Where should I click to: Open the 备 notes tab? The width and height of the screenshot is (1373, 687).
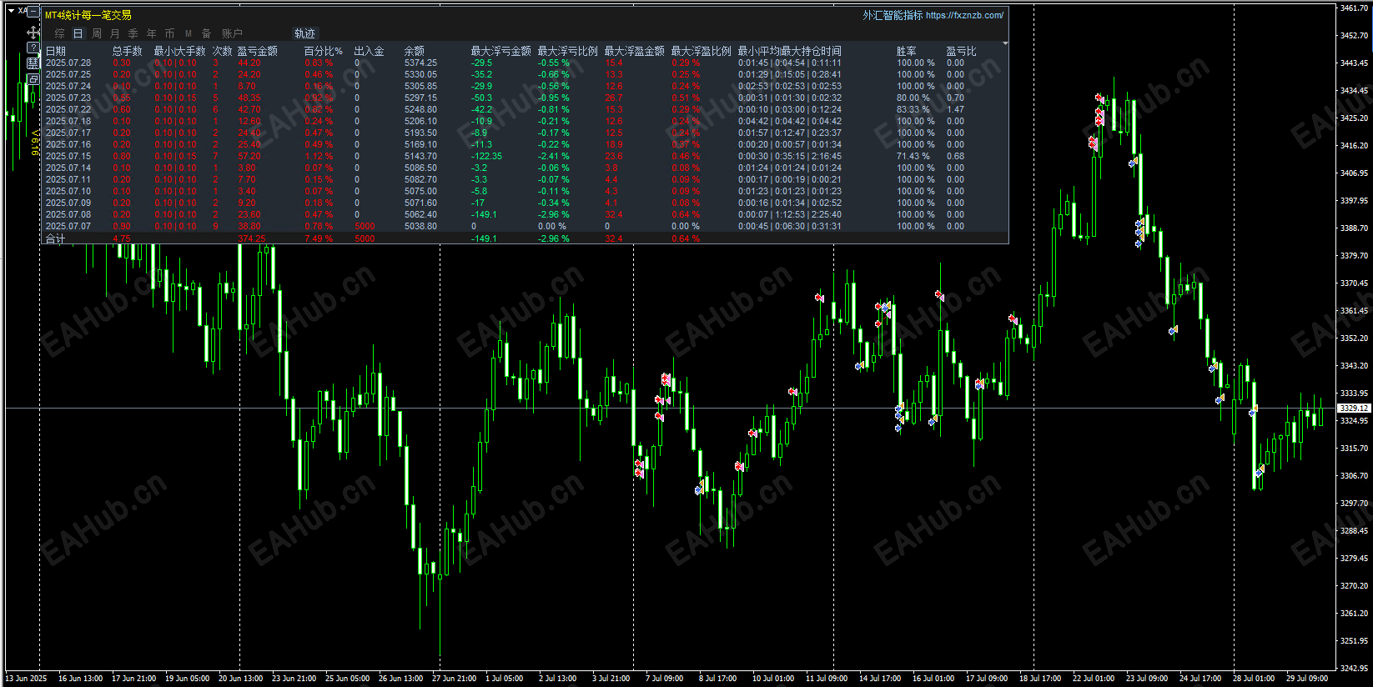pos(207,33)
